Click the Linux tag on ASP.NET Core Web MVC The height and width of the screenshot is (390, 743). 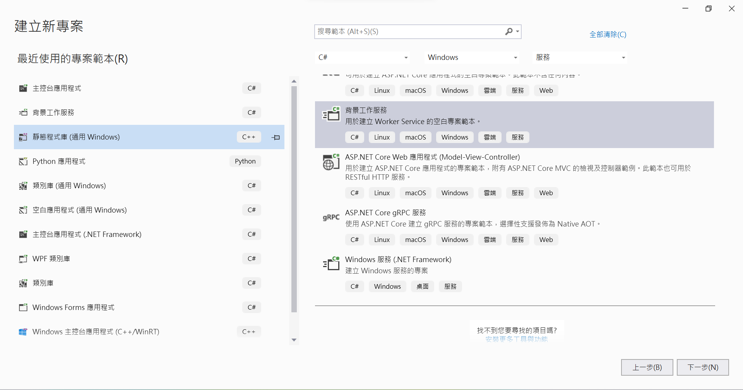click(x=382, y=193)
